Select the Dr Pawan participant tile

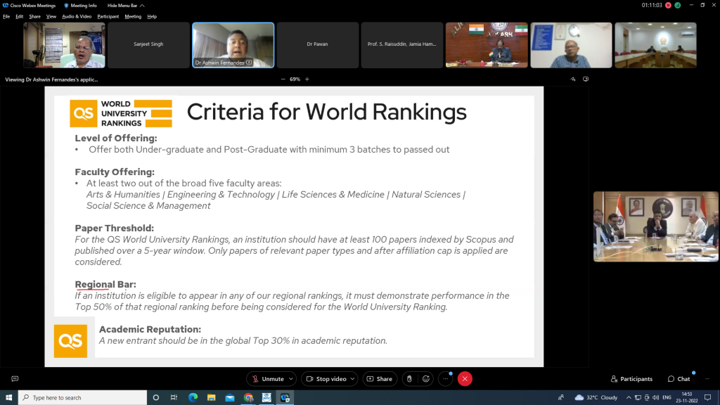click(317, 45)
